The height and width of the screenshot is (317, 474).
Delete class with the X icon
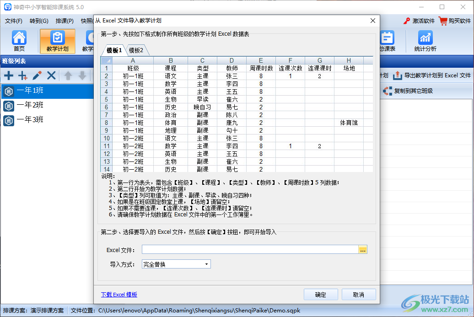tap(51, 75)
